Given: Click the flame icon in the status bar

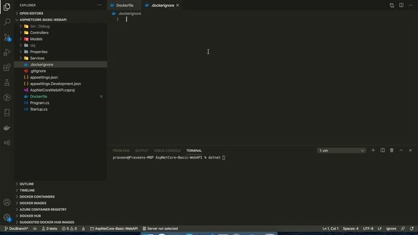Looking at the screenshot, I should point(84,228).
